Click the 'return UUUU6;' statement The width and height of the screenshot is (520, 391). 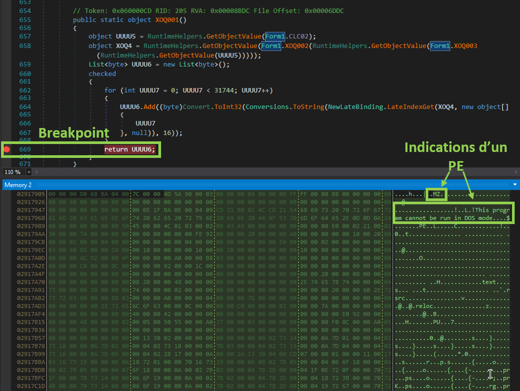(x=130, y=149)
